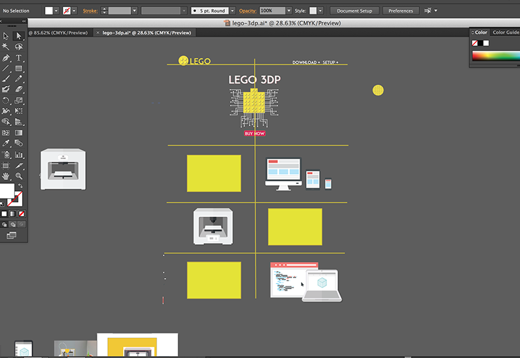Select the Rotate tool
Screen dimensions: 520x358
point(6,101)
